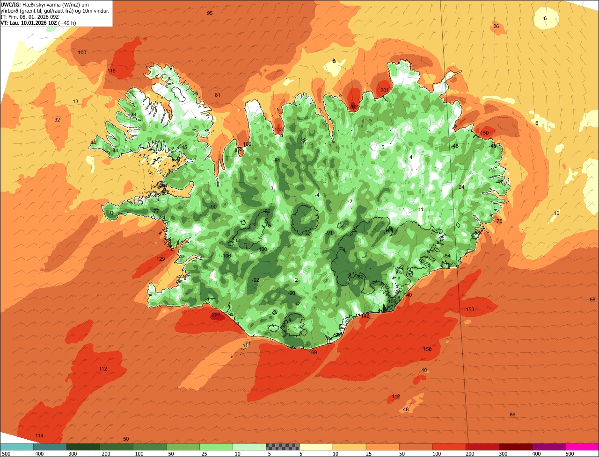Click the value '56' near the right edge
The image size is (599, 457).
592,300
